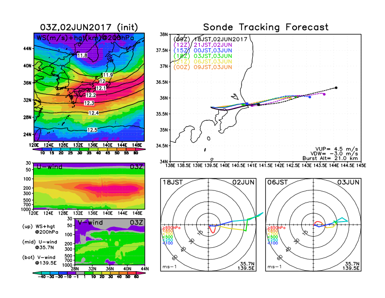Click the 12.3 height contour label
Image resolution: width=385 pixels, height=298 pixels.
(89, 103)
